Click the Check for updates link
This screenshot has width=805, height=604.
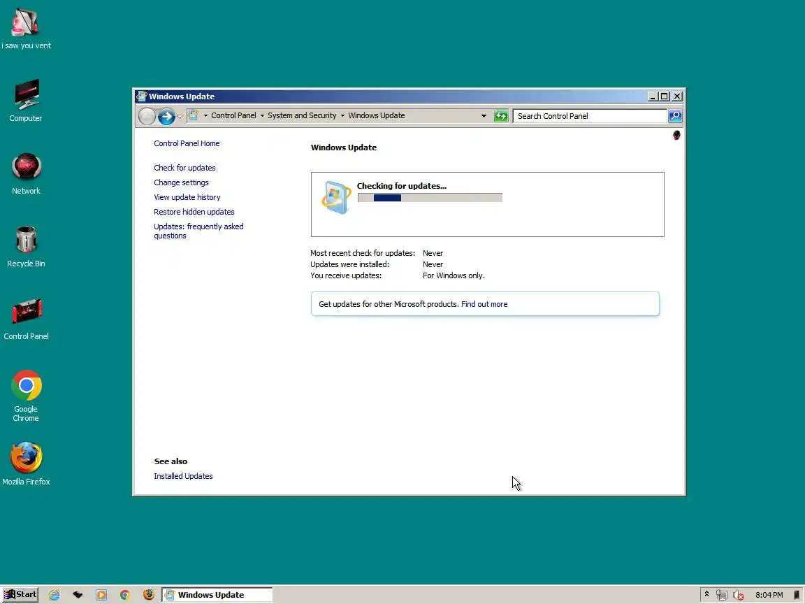pos(184,168)
